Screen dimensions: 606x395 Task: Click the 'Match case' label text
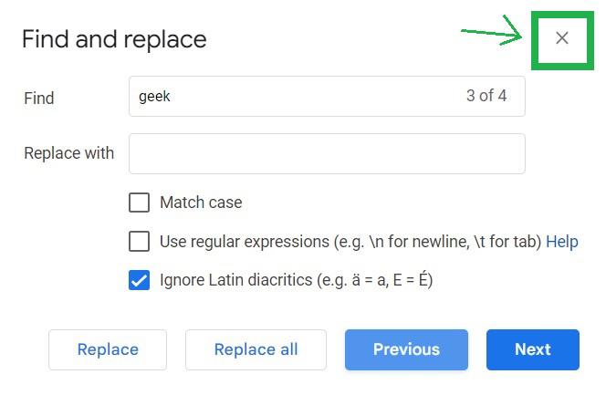[x=201, y=203]
